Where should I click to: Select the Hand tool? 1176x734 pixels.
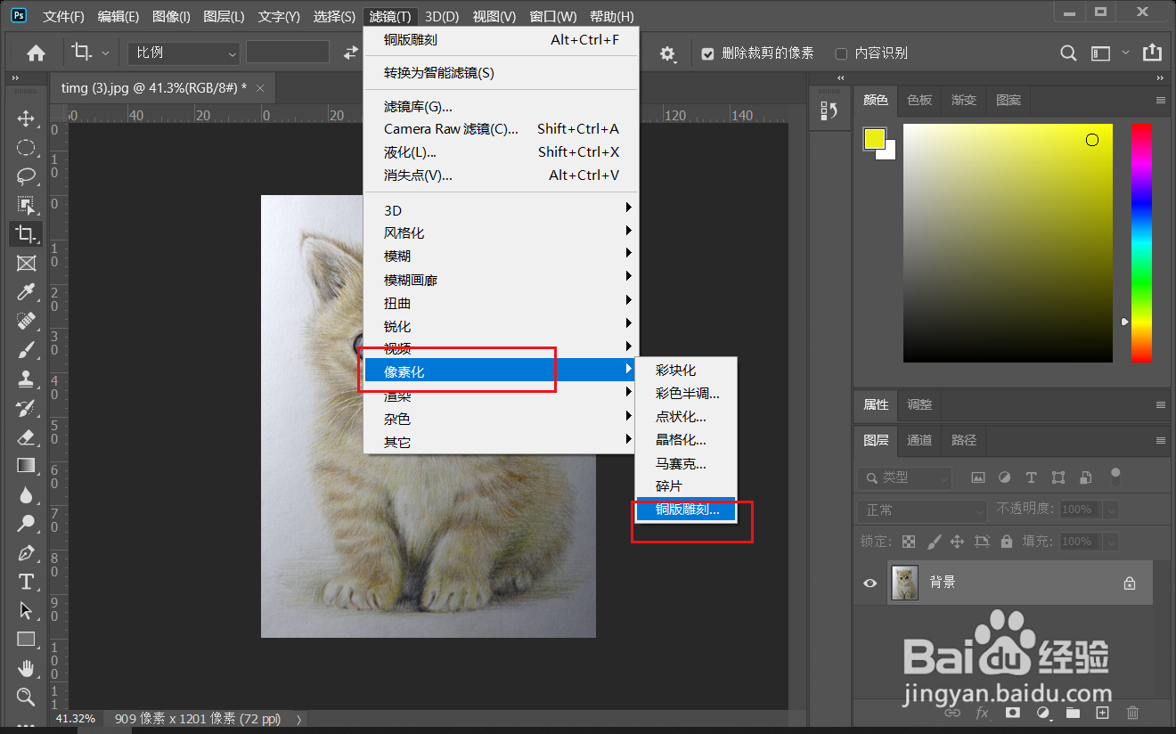[x=27, y=668]
